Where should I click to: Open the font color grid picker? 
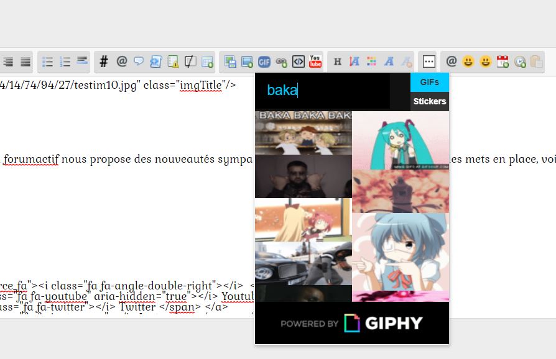[372, 61]
